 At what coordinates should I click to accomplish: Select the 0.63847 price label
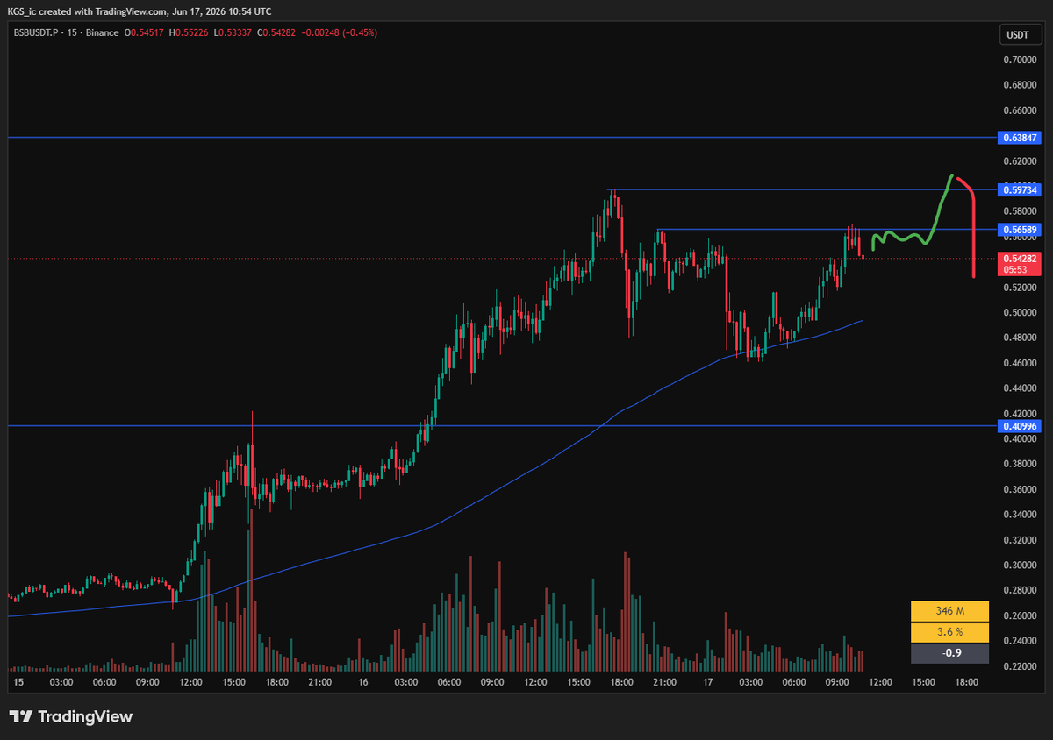point(1020,138)
